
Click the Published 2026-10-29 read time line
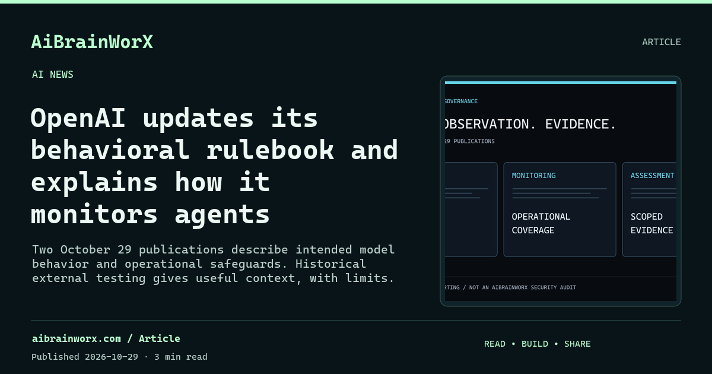coord(119,357)
